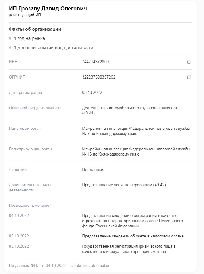Click the registration date 03.10.2022 value
Viewport: 204px width, 274px height.
(x=92, y=92)
